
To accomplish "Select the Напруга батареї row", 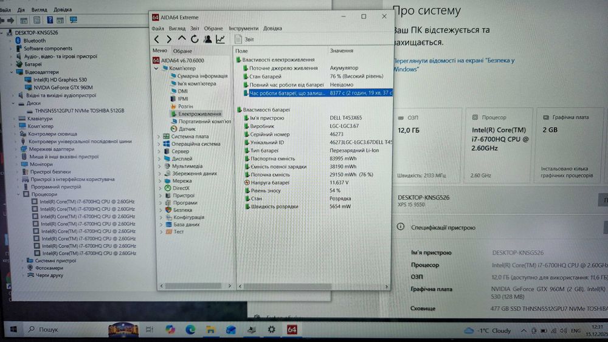I will [318, 182].
